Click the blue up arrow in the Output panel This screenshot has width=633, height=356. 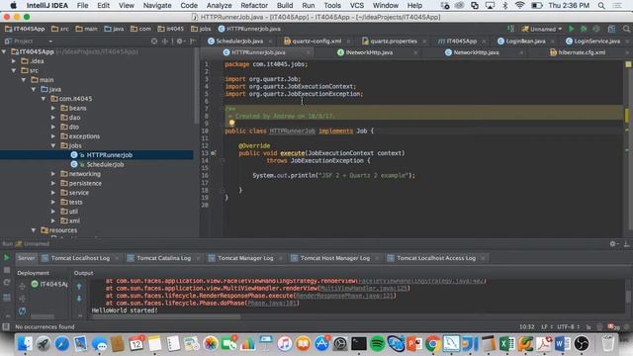(x=79, y=286)
